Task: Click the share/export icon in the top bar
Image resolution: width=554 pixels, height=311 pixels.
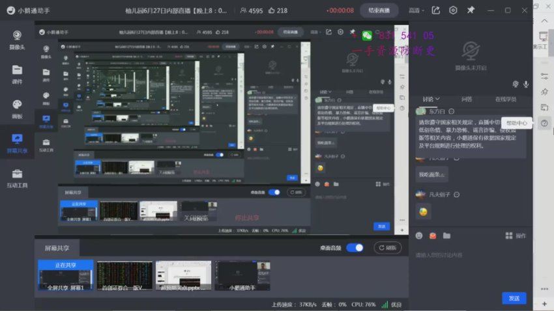Action: point(435,10)
